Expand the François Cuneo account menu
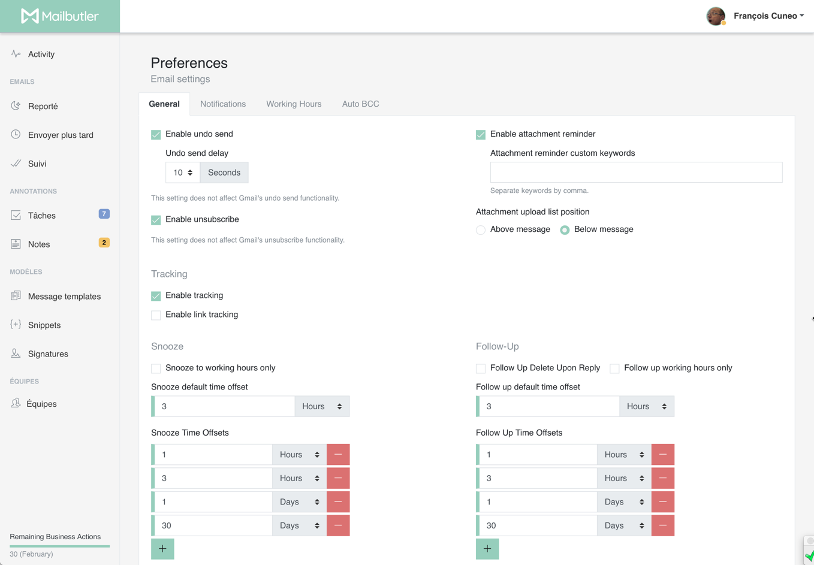 coord(768,16)
